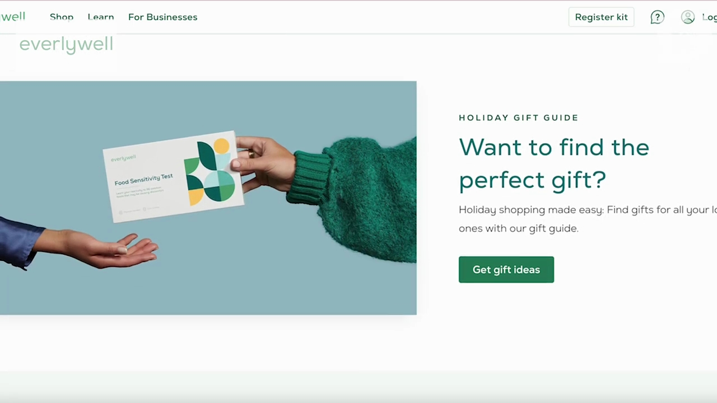
Task: Click the 'Want to find the perfect gift?' heading
Action: point(554,163)
